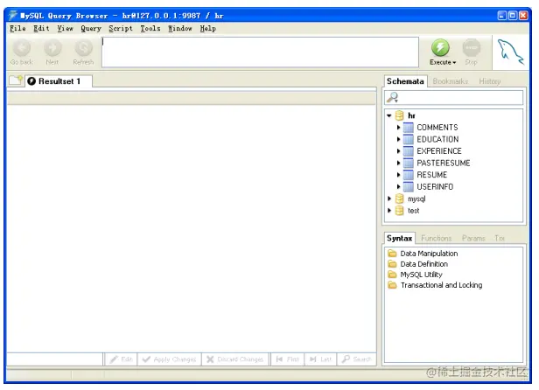Viewport: 539px width, 390px height.
Task: Switch to the Functions tab
Action: [x=437, y=238]
